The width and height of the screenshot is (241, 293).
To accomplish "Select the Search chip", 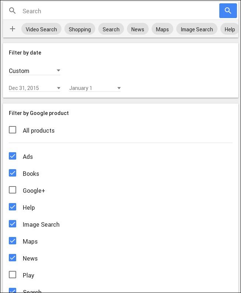I will pos(111,29).
